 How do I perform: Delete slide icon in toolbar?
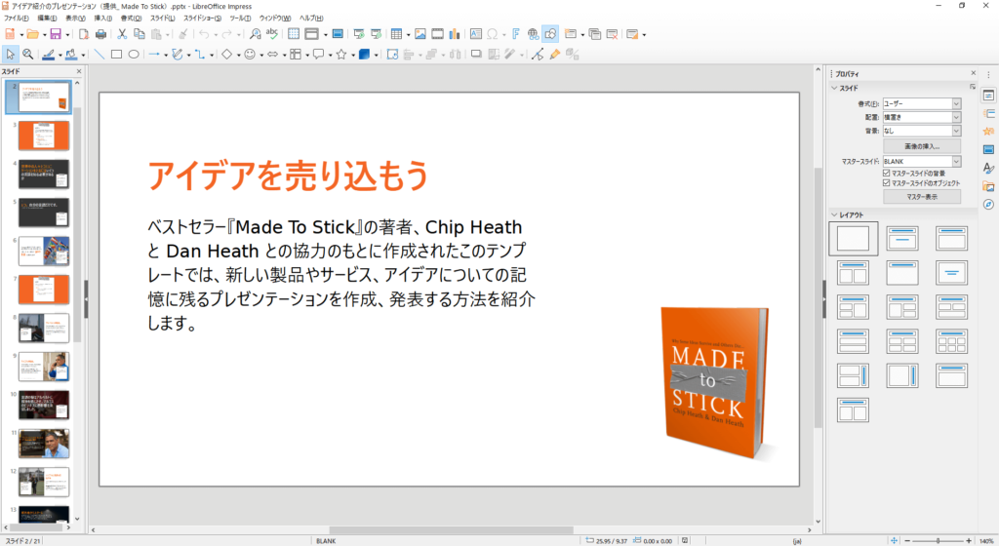click(x=613, y=34)
